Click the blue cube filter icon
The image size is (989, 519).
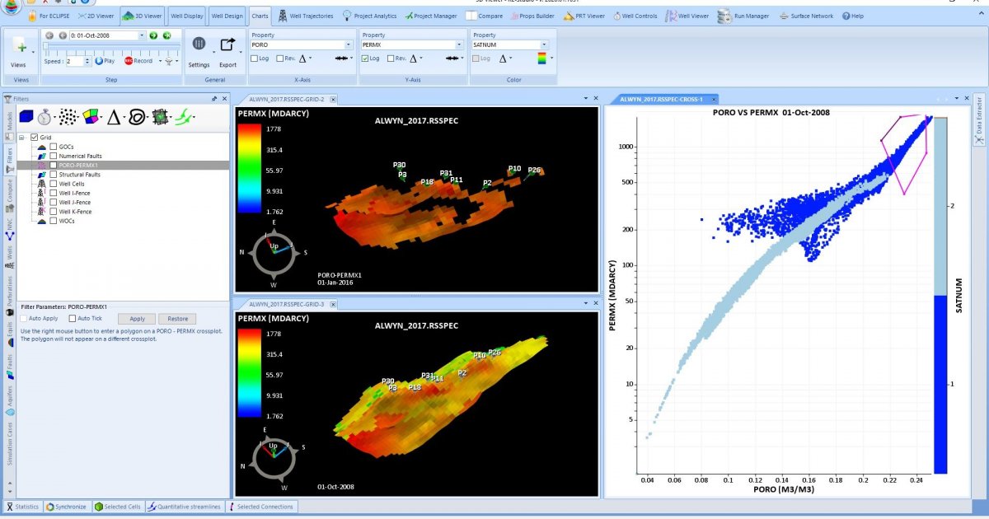tap(26, 117)
